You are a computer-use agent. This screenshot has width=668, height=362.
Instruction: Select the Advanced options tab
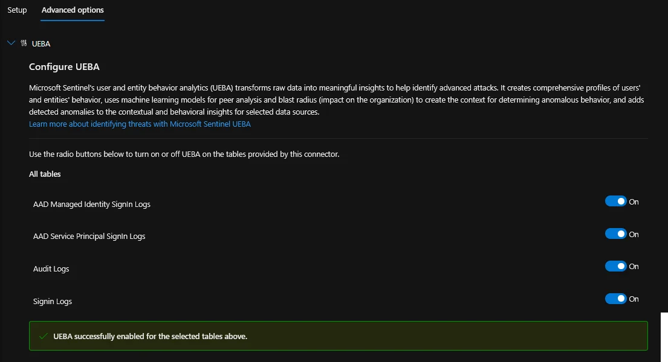tap(73, 10)
